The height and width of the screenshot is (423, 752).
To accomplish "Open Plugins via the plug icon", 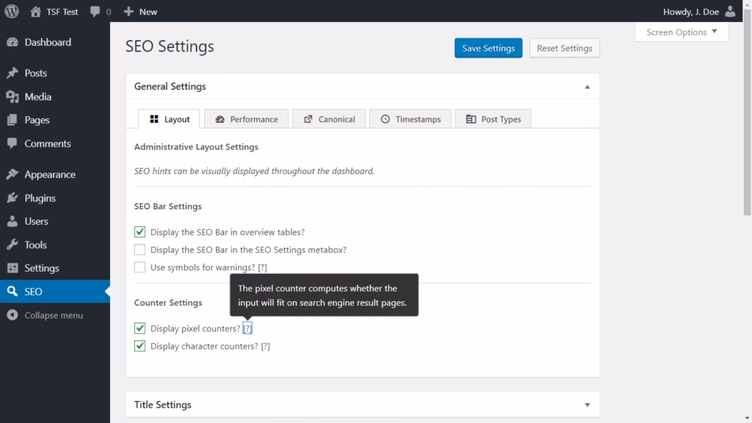I will click(15, 198).
